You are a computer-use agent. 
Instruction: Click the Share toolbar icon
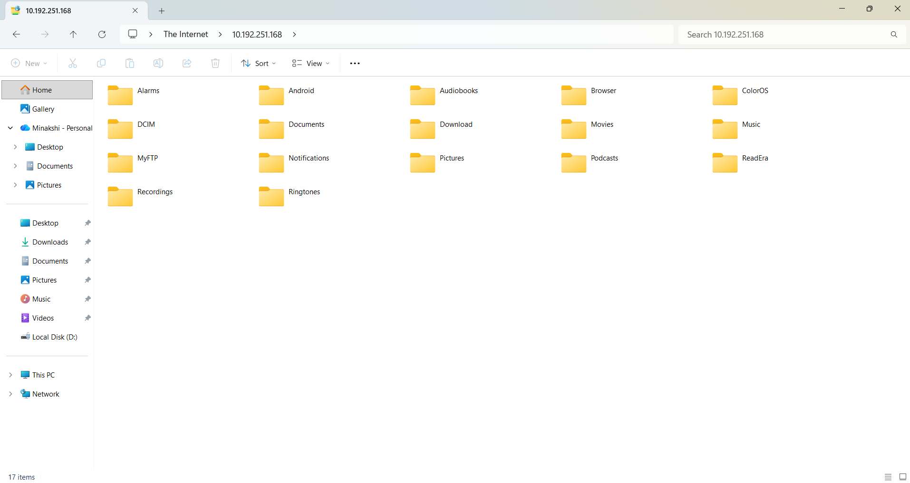[x=187, y=63]
